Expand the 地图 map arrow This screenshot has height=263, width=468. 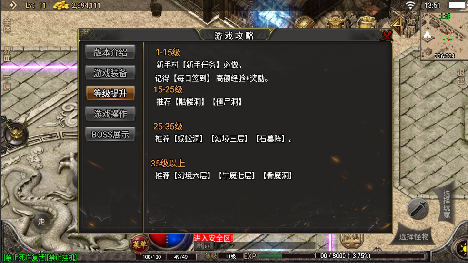[x=398, y=25]
